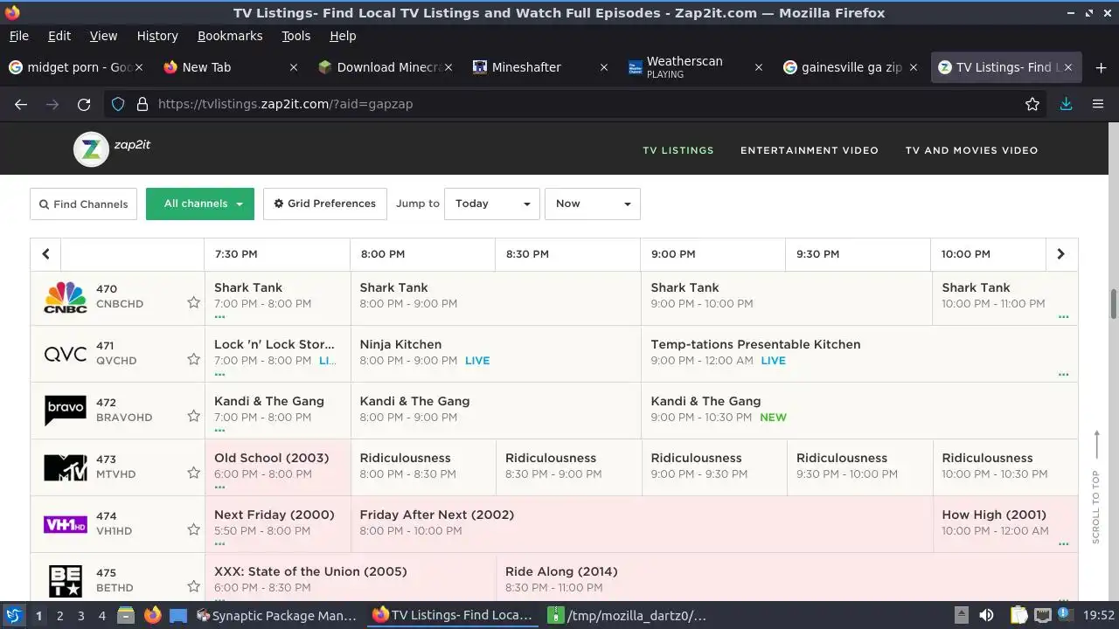Click the volume icon in system tray

(986, 615)
